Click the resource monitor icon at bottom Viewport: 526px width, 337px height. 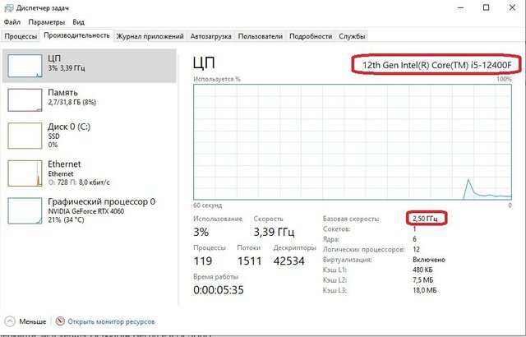pyautogui.click(x=59, y=321)
